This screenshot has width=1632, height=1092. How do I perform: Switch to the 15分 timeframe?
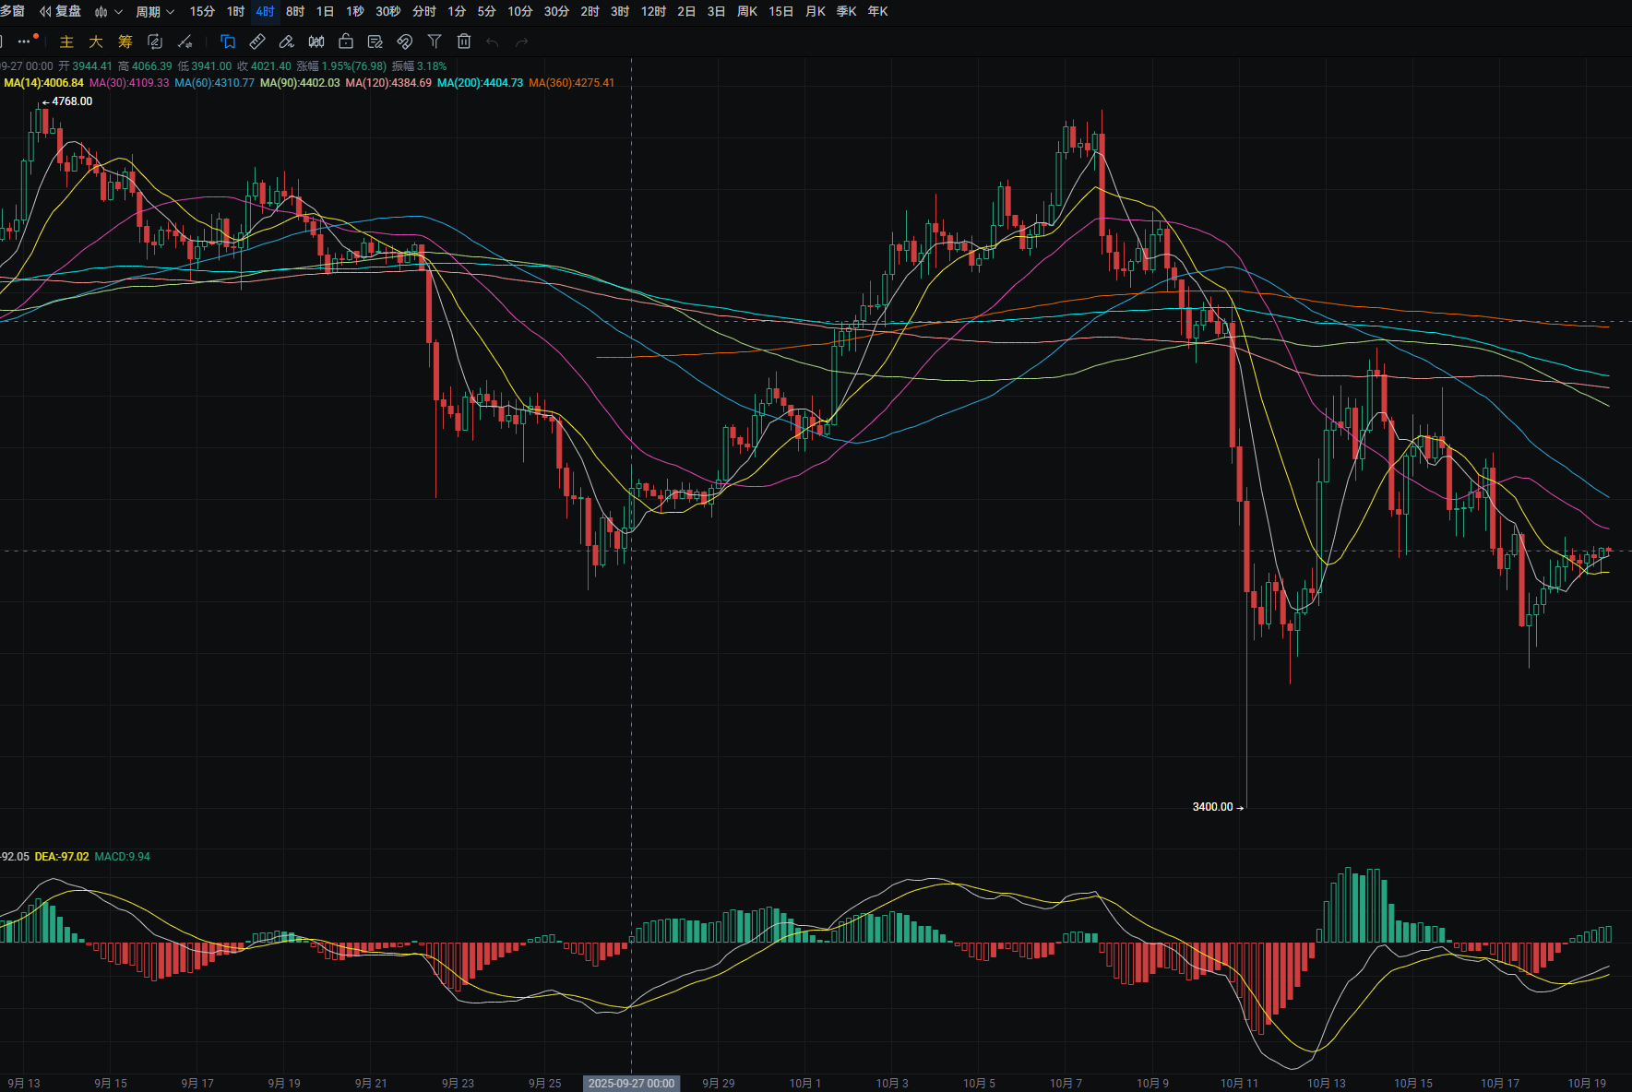202,11
